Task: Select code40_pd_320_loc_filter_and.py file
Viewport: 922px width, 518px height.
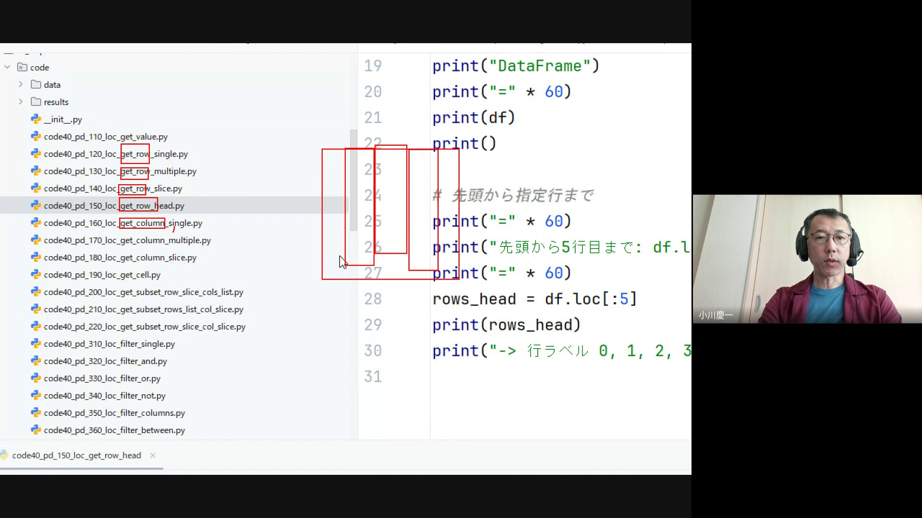Action: coord(105,361)
